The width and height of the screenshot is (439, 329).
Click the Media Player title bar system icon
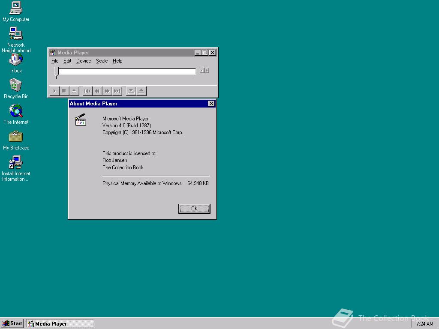[x=53, y=53]
